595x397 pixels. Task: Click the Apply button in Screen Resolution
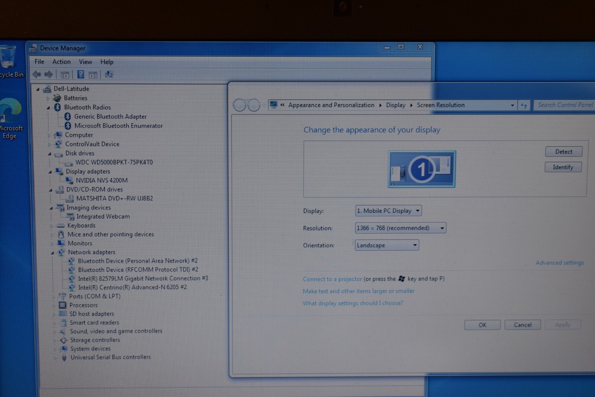tap(562, 325)
